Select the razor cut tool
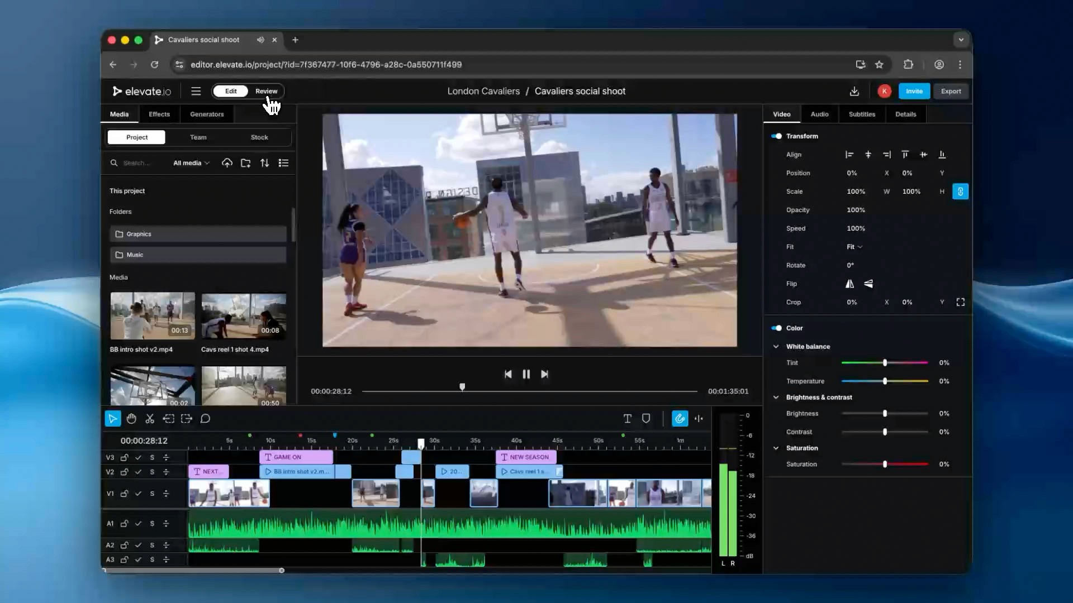1073x603 pixels. [150, 419]
